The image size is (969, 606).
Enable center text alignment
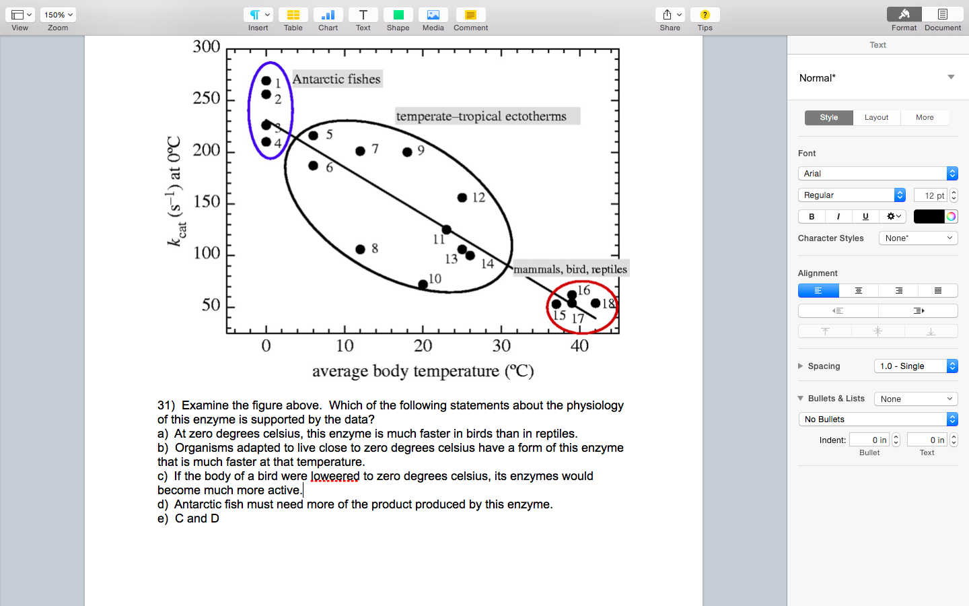click(858, 291)
